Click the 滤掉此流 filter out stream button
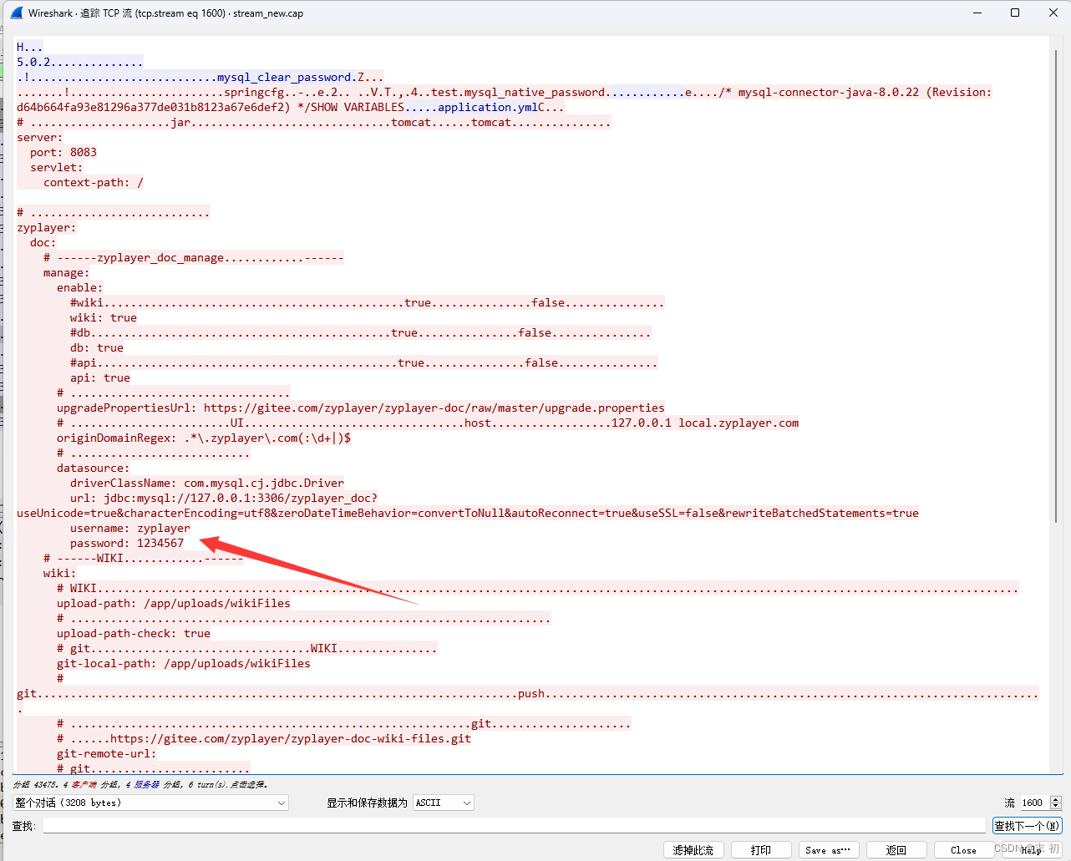The image size is (1071, 861). tap(693, 850)
